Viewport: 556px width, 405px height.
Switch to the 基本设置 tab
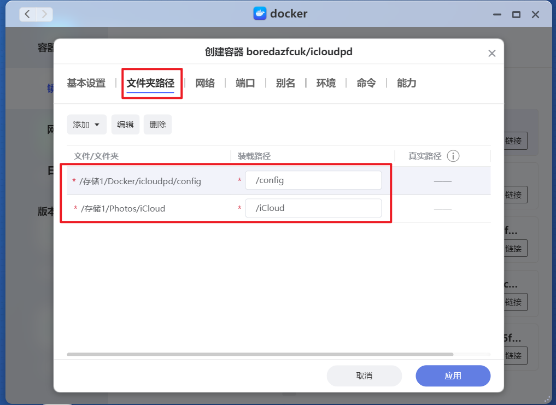(86, 83)
